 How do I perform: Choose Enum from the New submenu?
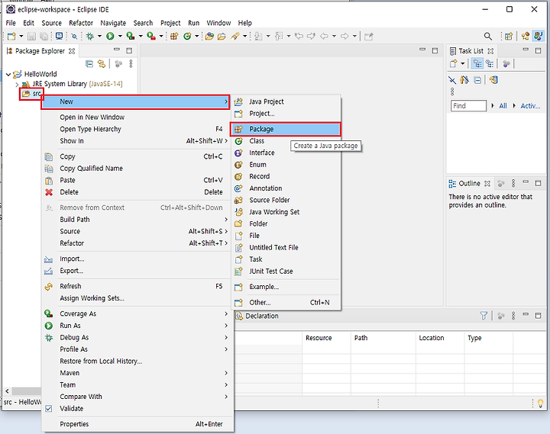285,165
